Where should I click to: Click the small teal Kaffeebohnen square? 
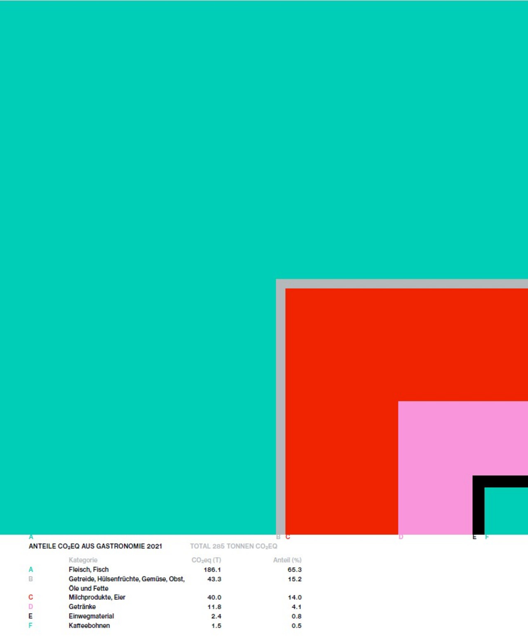click(506, 511)
